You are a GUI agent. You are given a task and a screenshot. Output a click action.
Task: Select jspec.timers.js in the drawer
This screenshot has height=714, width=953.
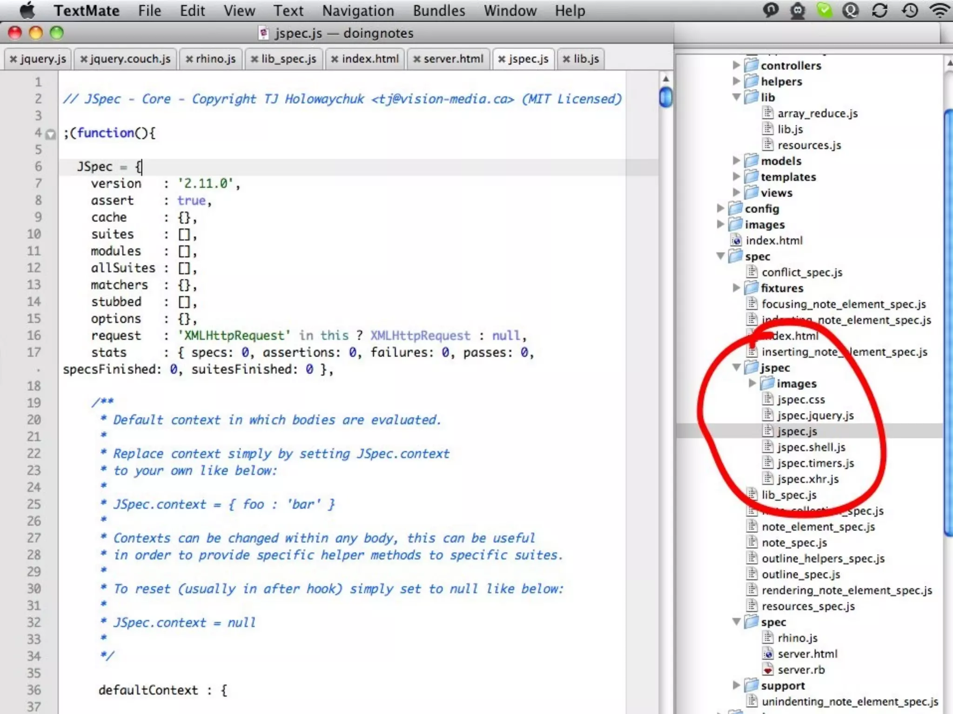[x=815, y=463]
